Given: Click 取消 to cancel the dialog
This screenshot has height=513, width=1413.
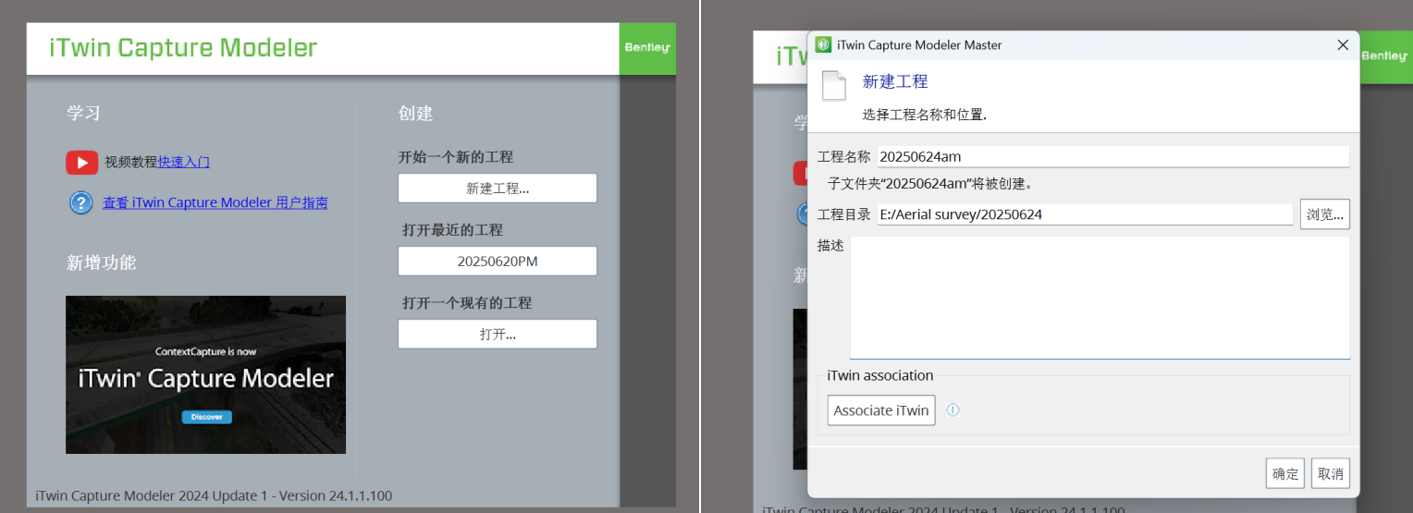Looking at the screenshot, I should 1331,473.
